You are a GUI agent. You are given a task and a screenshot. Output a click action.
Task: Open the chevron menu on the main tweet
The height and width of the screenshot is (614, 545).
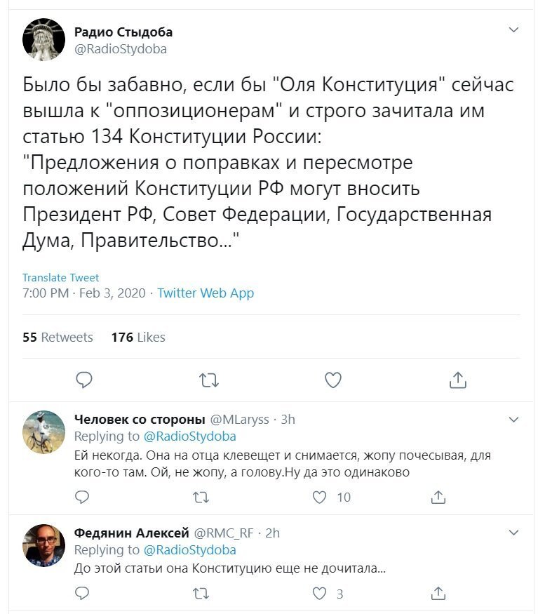pos(513,29)
